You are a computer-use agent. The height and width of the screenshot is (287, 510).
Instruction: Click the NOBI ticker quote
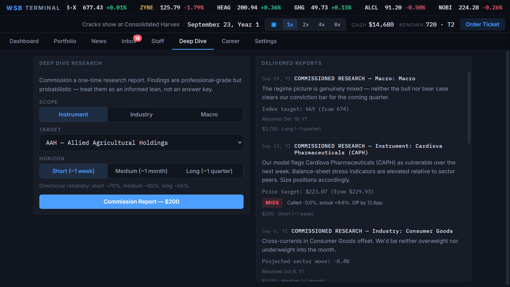point(470,8)
